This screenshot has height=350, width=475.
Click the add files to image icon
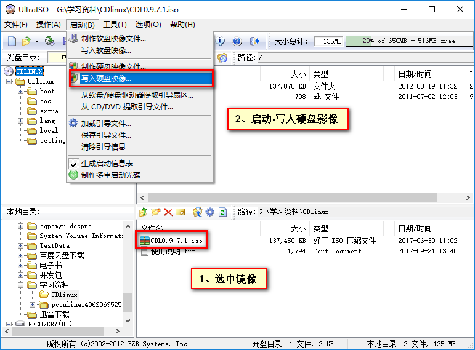(198, 212)
